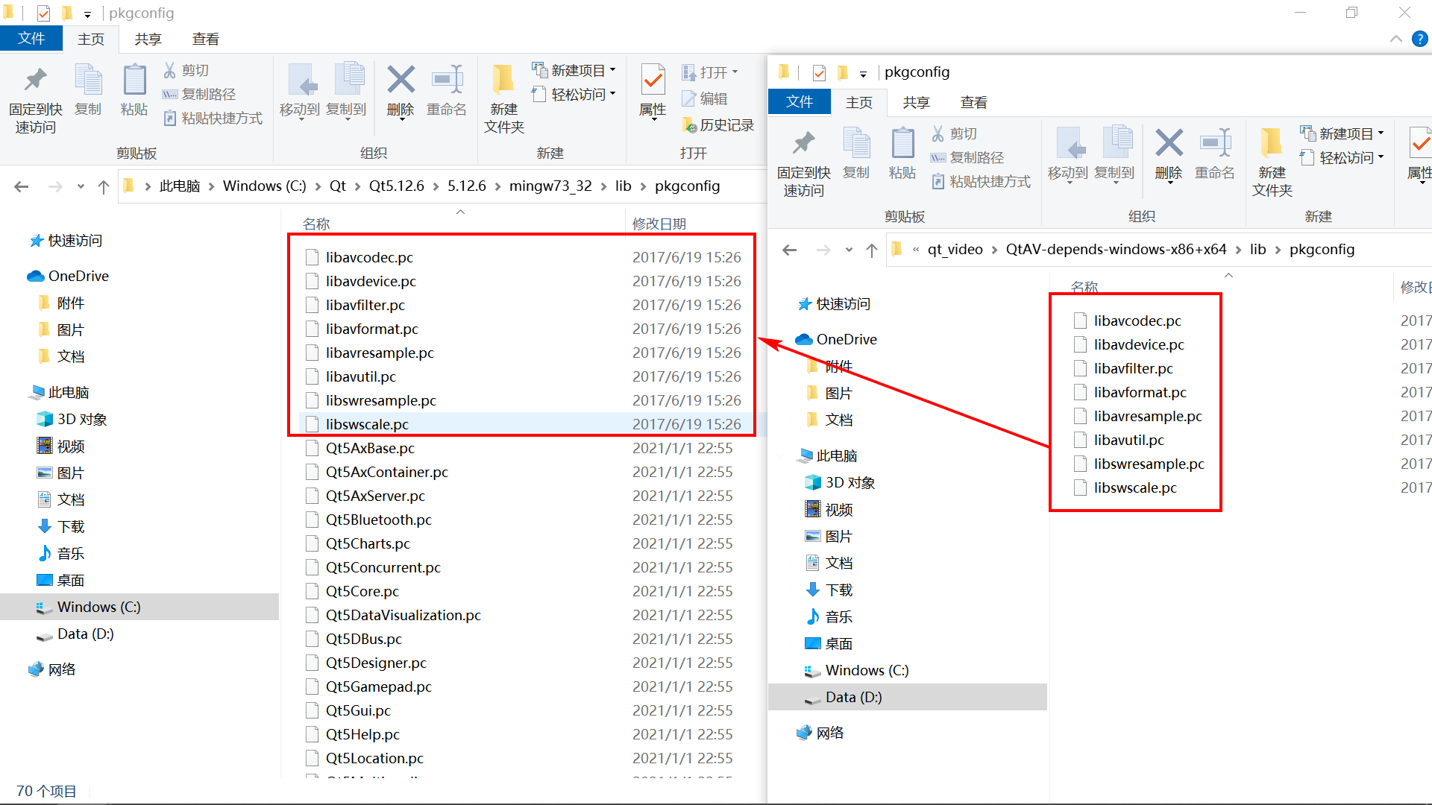Switch to the View (查看) tab in left window
1432x805 pixels.
tap(205, 39)
